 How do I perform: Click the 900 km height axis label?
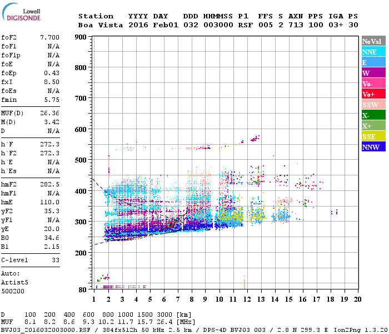[x=81, y=37]
